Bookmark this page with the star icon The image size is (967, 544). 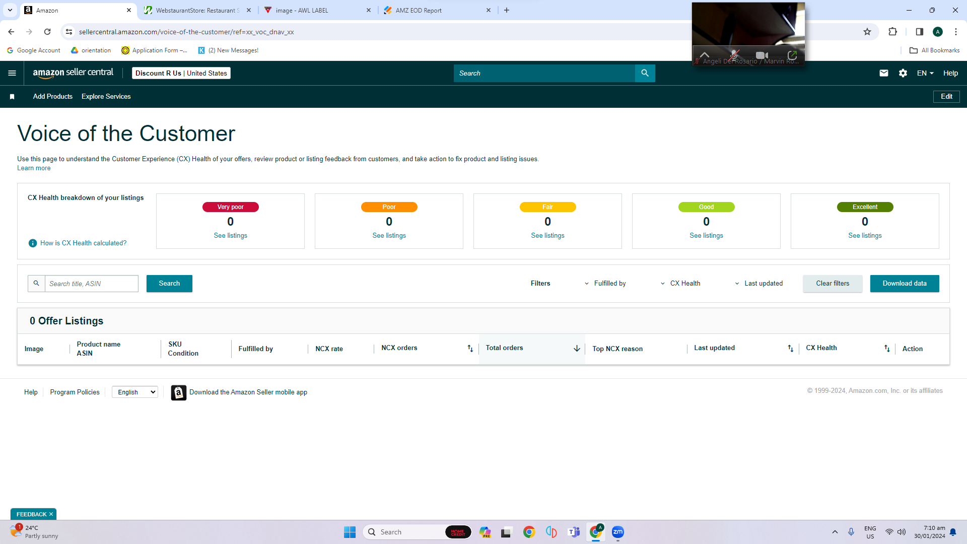pyautogui.click(x=867, y=32)
